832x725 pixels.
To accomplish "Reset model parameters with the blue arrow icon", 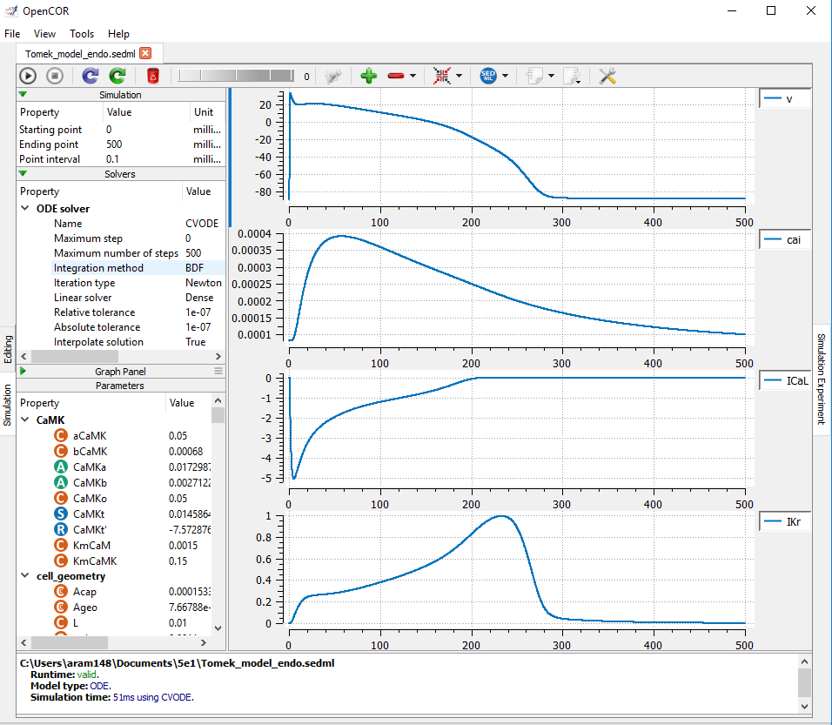I will 91,77.
